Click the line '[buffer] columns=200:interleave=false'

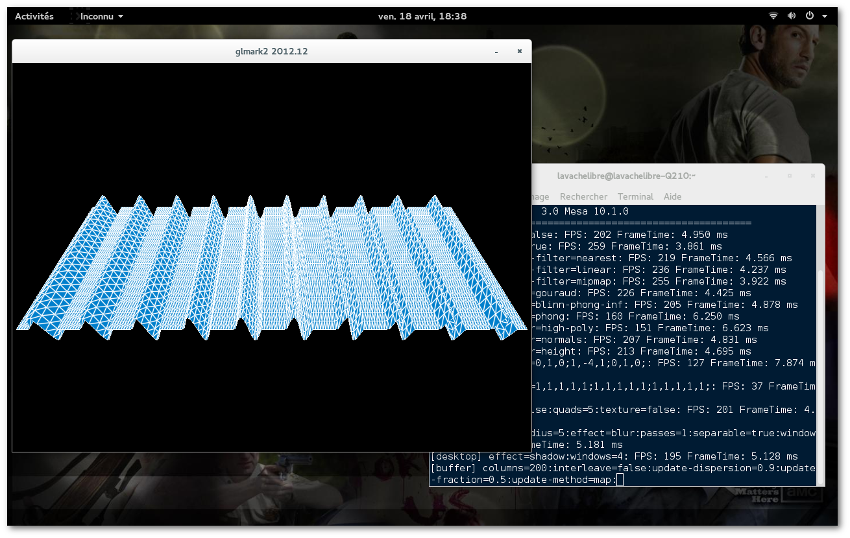point(623,468)
